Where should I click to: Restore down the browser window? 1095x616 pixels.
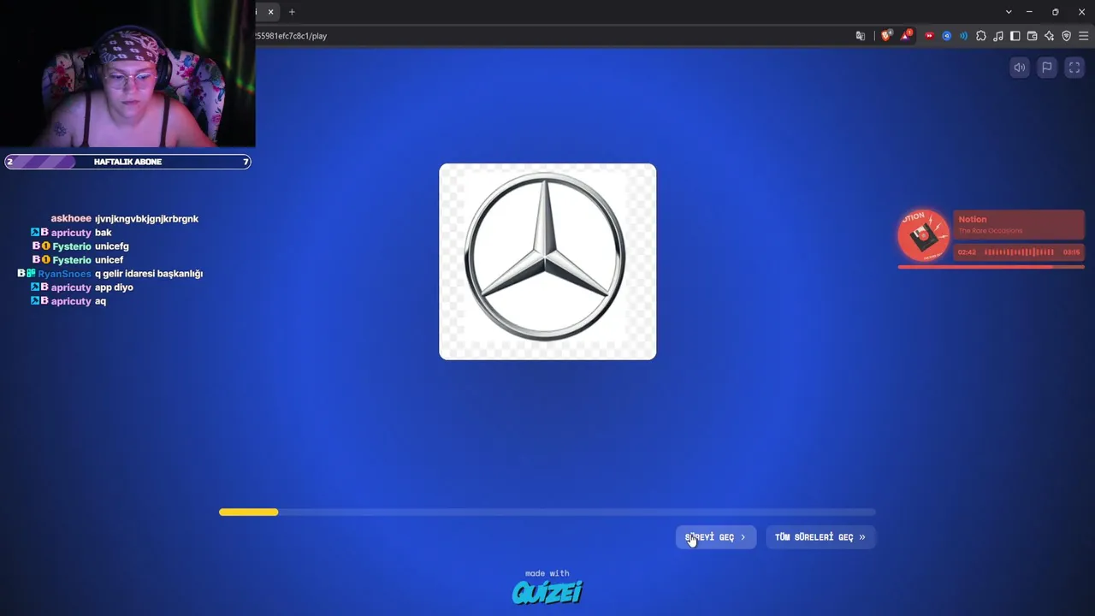1055,12
